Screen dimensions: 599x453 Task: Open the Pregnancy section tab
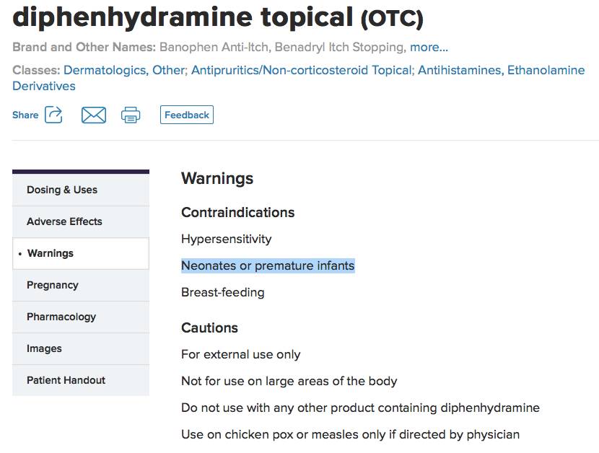pyautogui.click(x=52, y=285)
